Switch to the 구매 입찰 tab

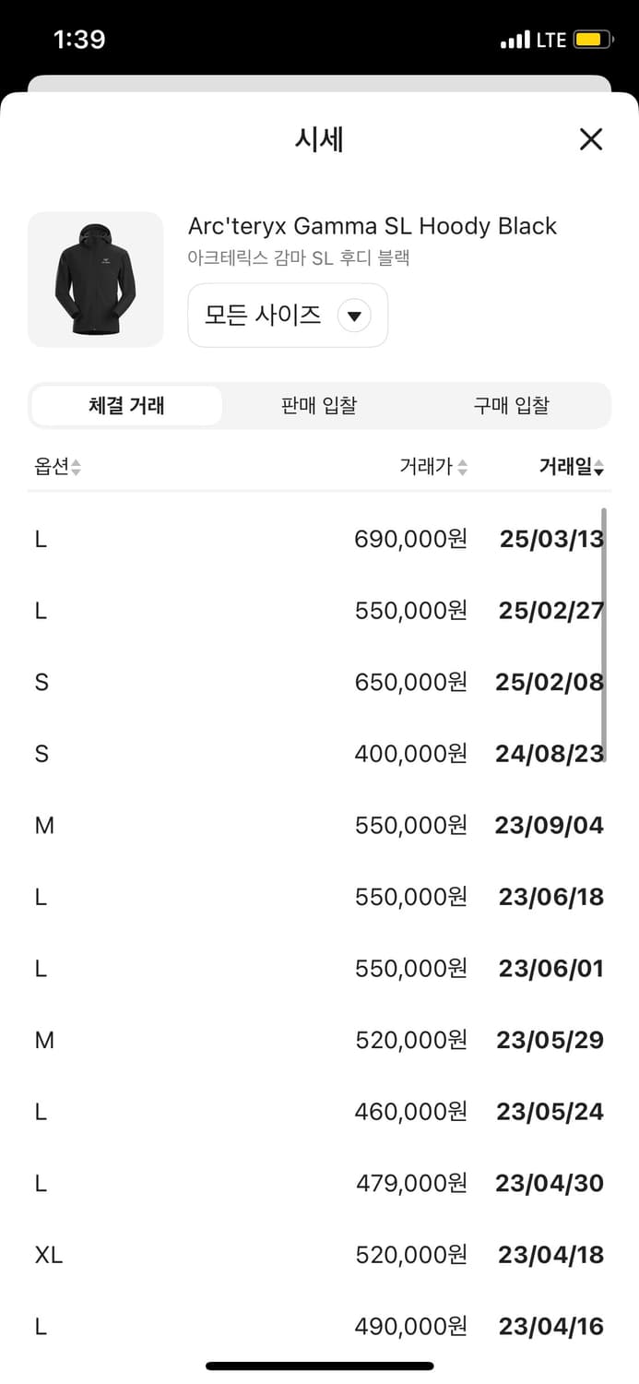point(511,406)
